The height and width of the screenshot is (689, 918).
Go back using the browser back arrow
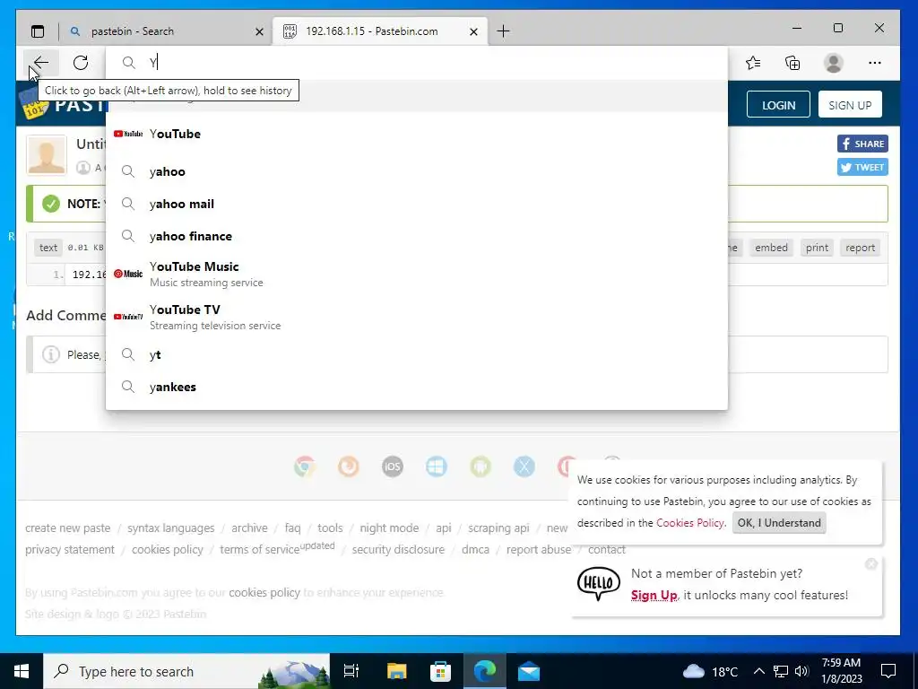[41, 63]
